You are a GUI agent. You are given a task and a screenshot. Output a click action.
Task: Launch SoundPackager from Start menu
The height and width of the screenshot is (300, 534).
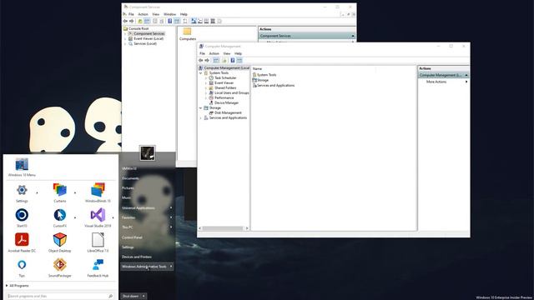pos(60,265)
